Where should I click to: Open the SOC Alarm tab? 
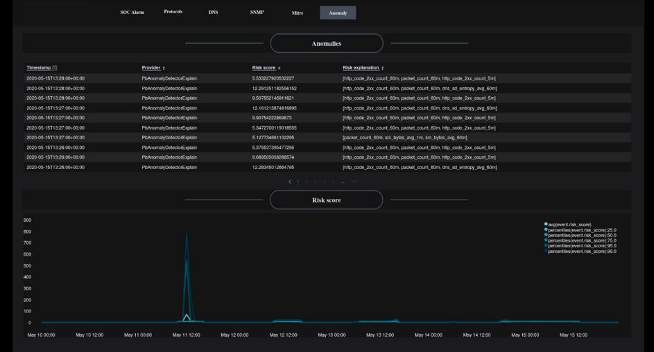pos(132,12)
